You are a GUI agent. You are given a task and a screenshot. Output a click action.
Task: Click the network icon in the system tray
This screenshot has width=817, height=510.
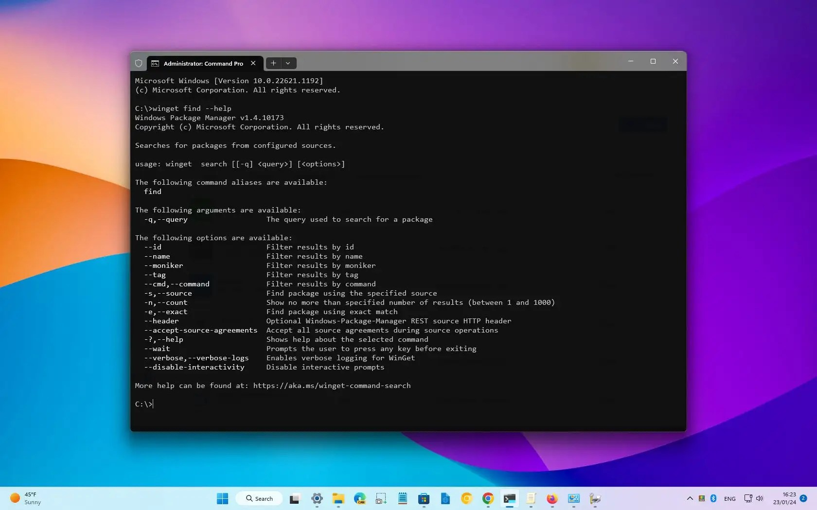coord(748,498)
